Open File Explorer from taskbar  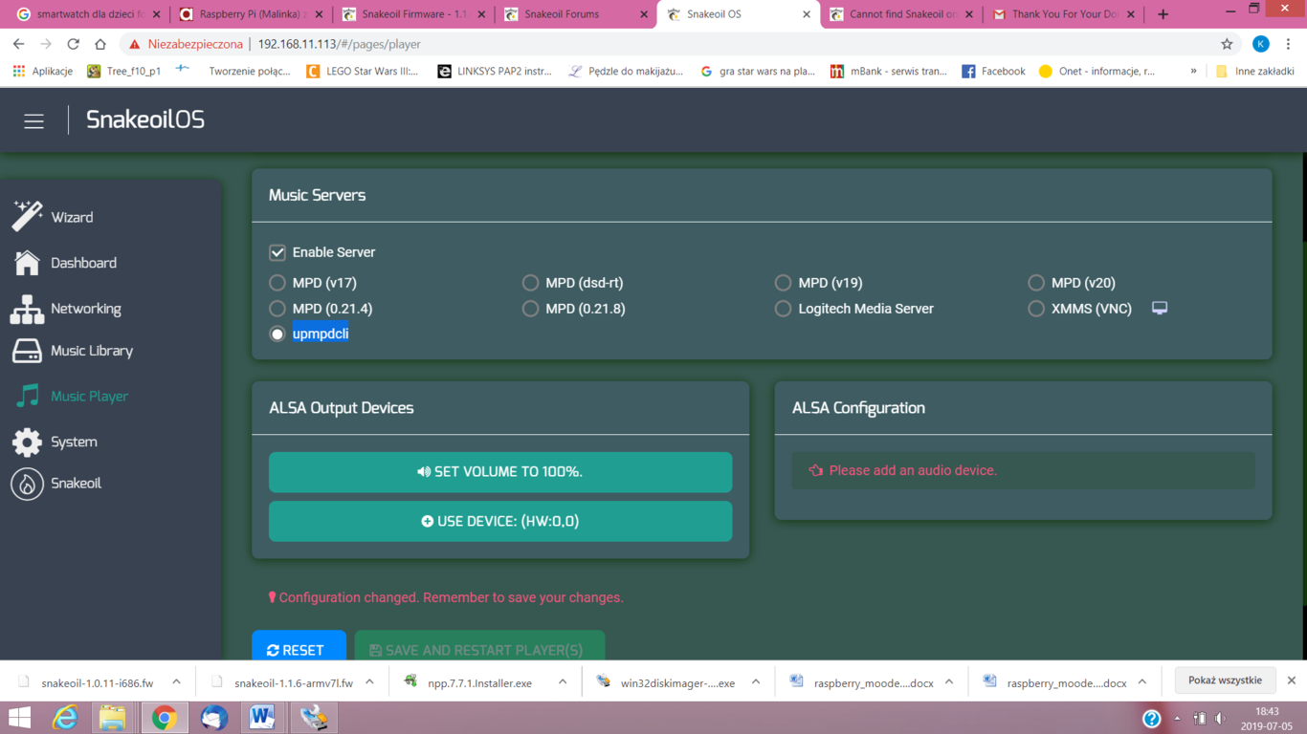point(113,718)
